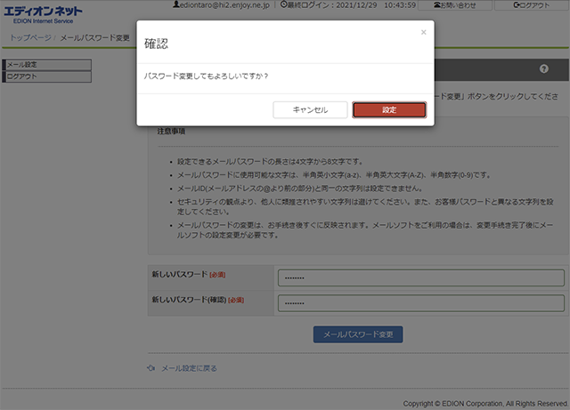Viewport: 570px width, 410px height.
Task: Click キャンセル button in confirmation dialog
Action: (310, 109)
